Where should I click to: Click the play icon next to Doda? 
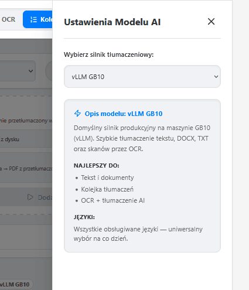coord(30,197)
